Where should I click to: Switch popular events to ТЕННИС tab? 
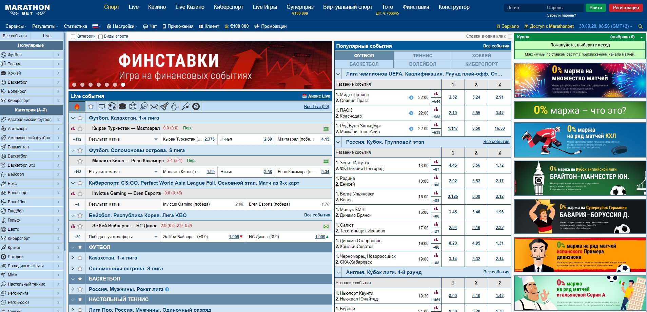[423, 56]
